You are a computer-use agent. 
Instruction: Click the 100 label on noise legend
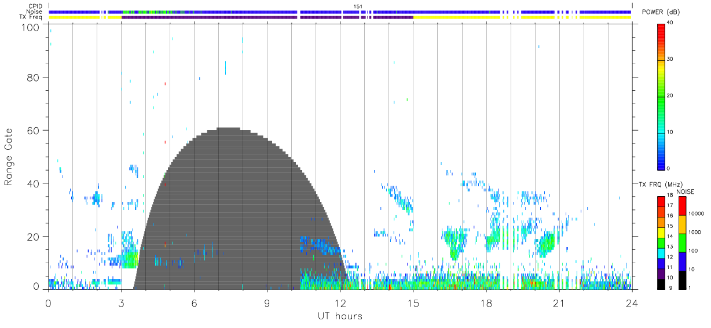tap(694, 250)
